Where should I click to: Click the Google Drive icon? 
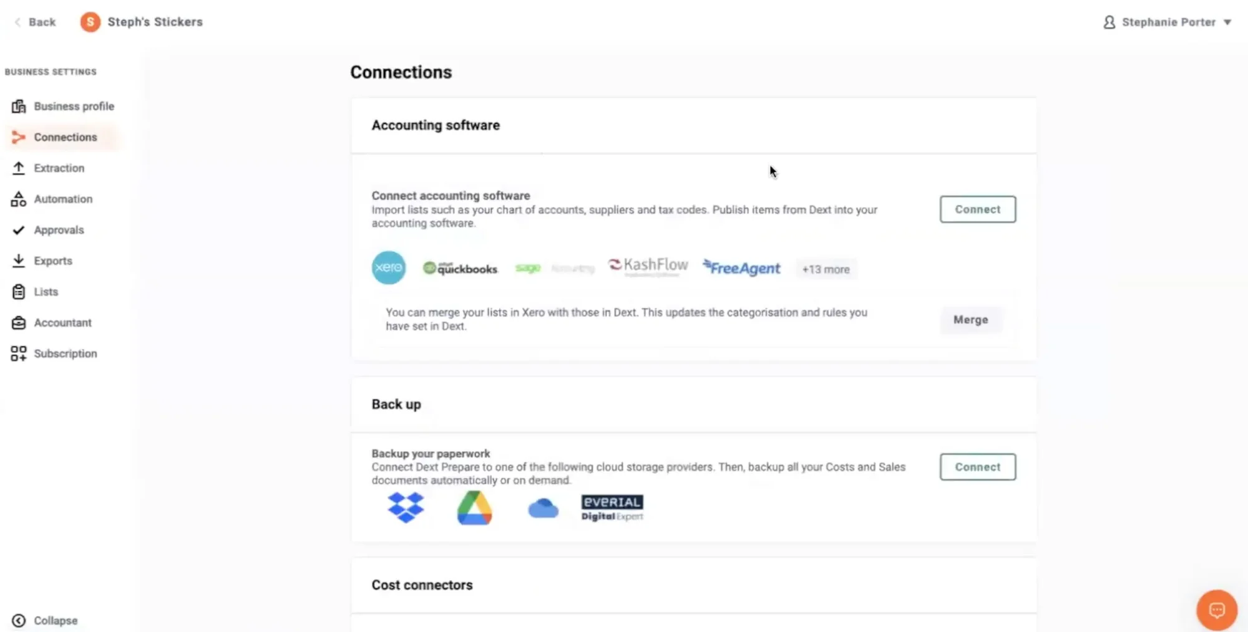pos(474,507)
